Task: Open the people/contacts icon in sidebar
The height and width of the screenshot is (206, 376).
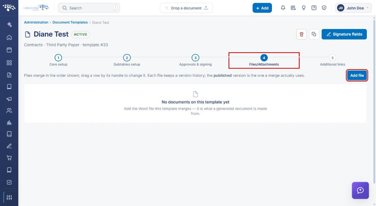Action: pyautogui.click(x=9, y=110)
